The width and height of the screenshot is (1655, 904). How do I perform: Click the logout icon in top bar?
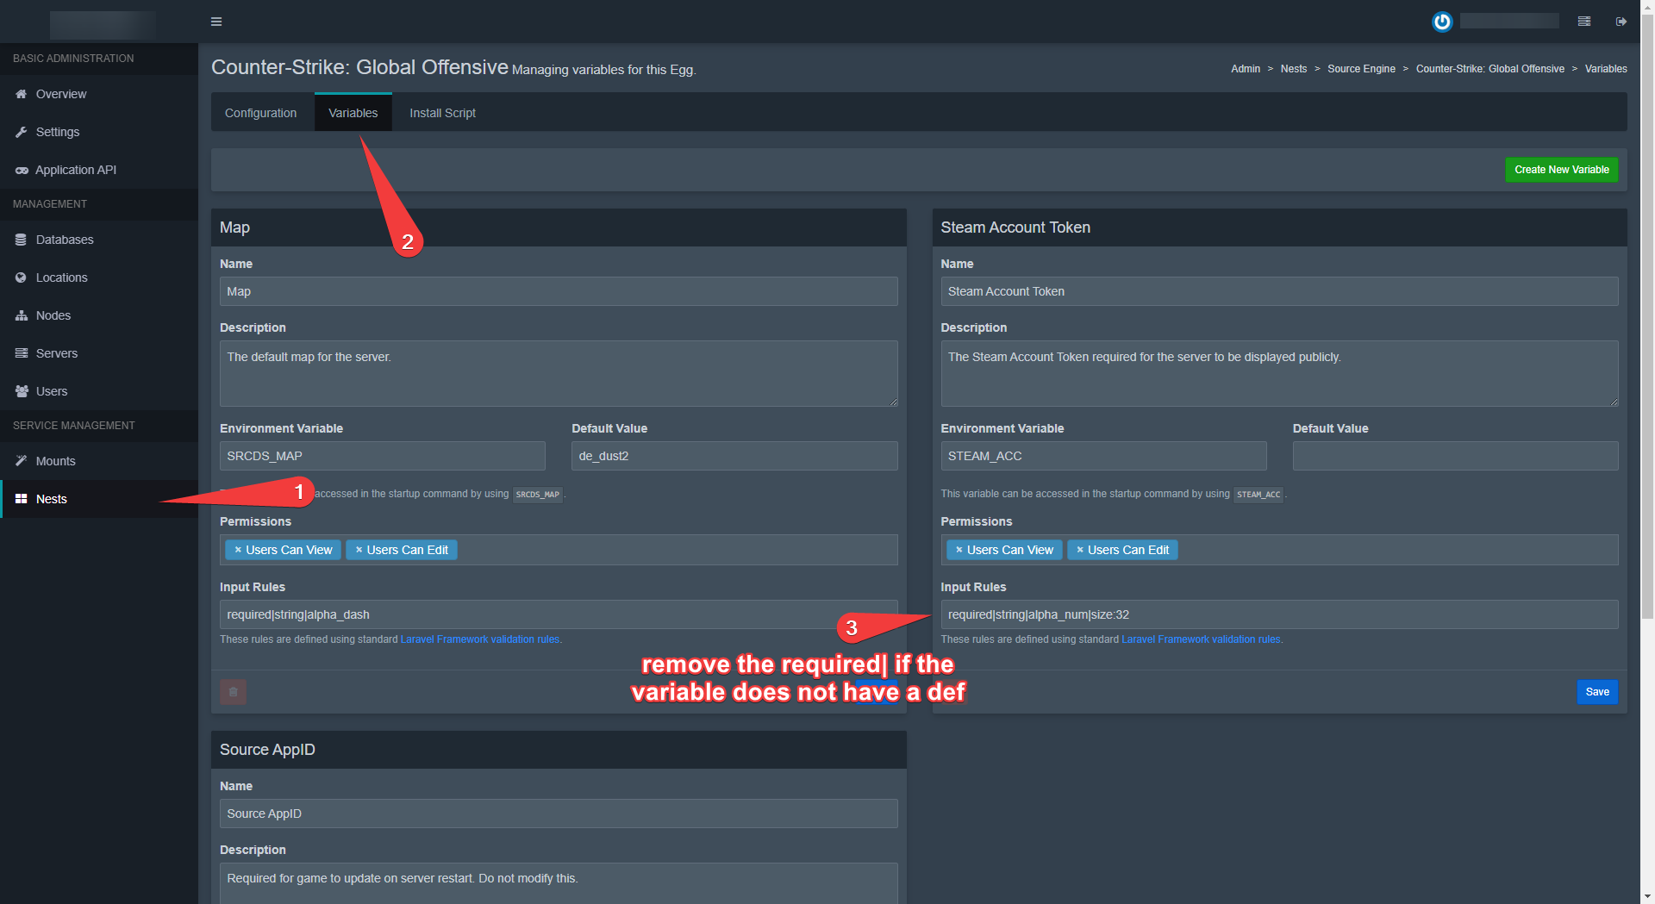pos(1621,22)
